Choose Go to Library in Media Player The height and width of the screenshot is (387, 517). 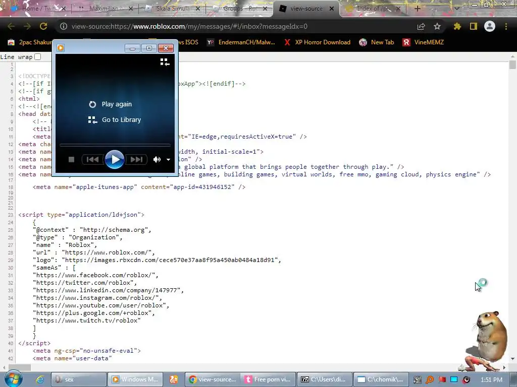[115, 120]
